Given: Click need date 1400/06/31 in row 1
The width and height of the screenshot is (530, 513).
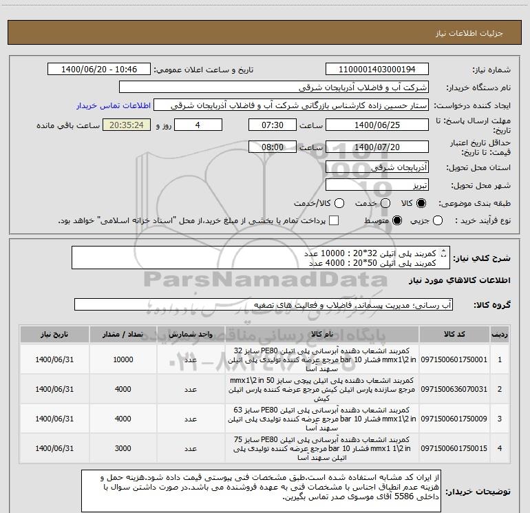Looking at the screenshot, I should coord(54,359).
